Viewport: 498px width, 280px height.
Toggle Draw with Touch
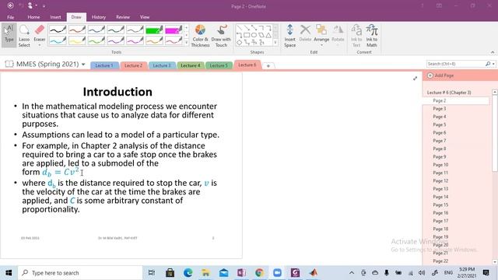(221, 35)
